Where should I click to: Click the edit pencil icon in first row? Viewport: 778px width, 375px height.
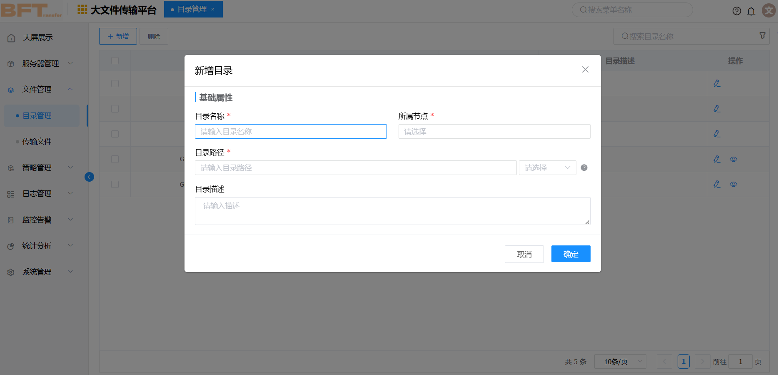click(x=717, y=83)
